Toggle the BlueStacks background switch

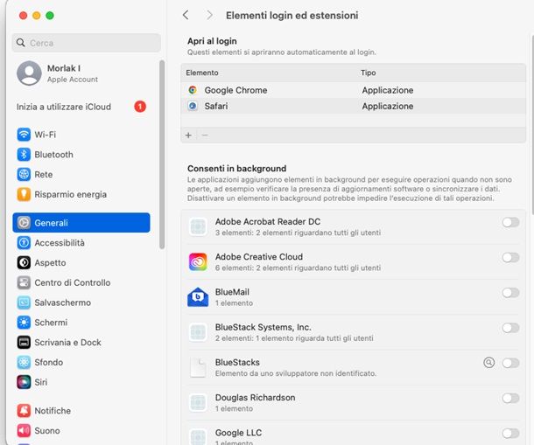510,363
